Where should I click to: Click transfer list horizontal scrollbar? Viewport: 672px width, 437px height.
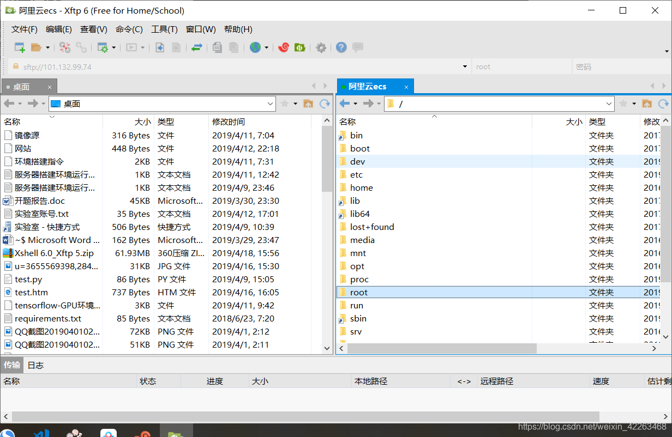pyautogui.click(x=305, y=417)
